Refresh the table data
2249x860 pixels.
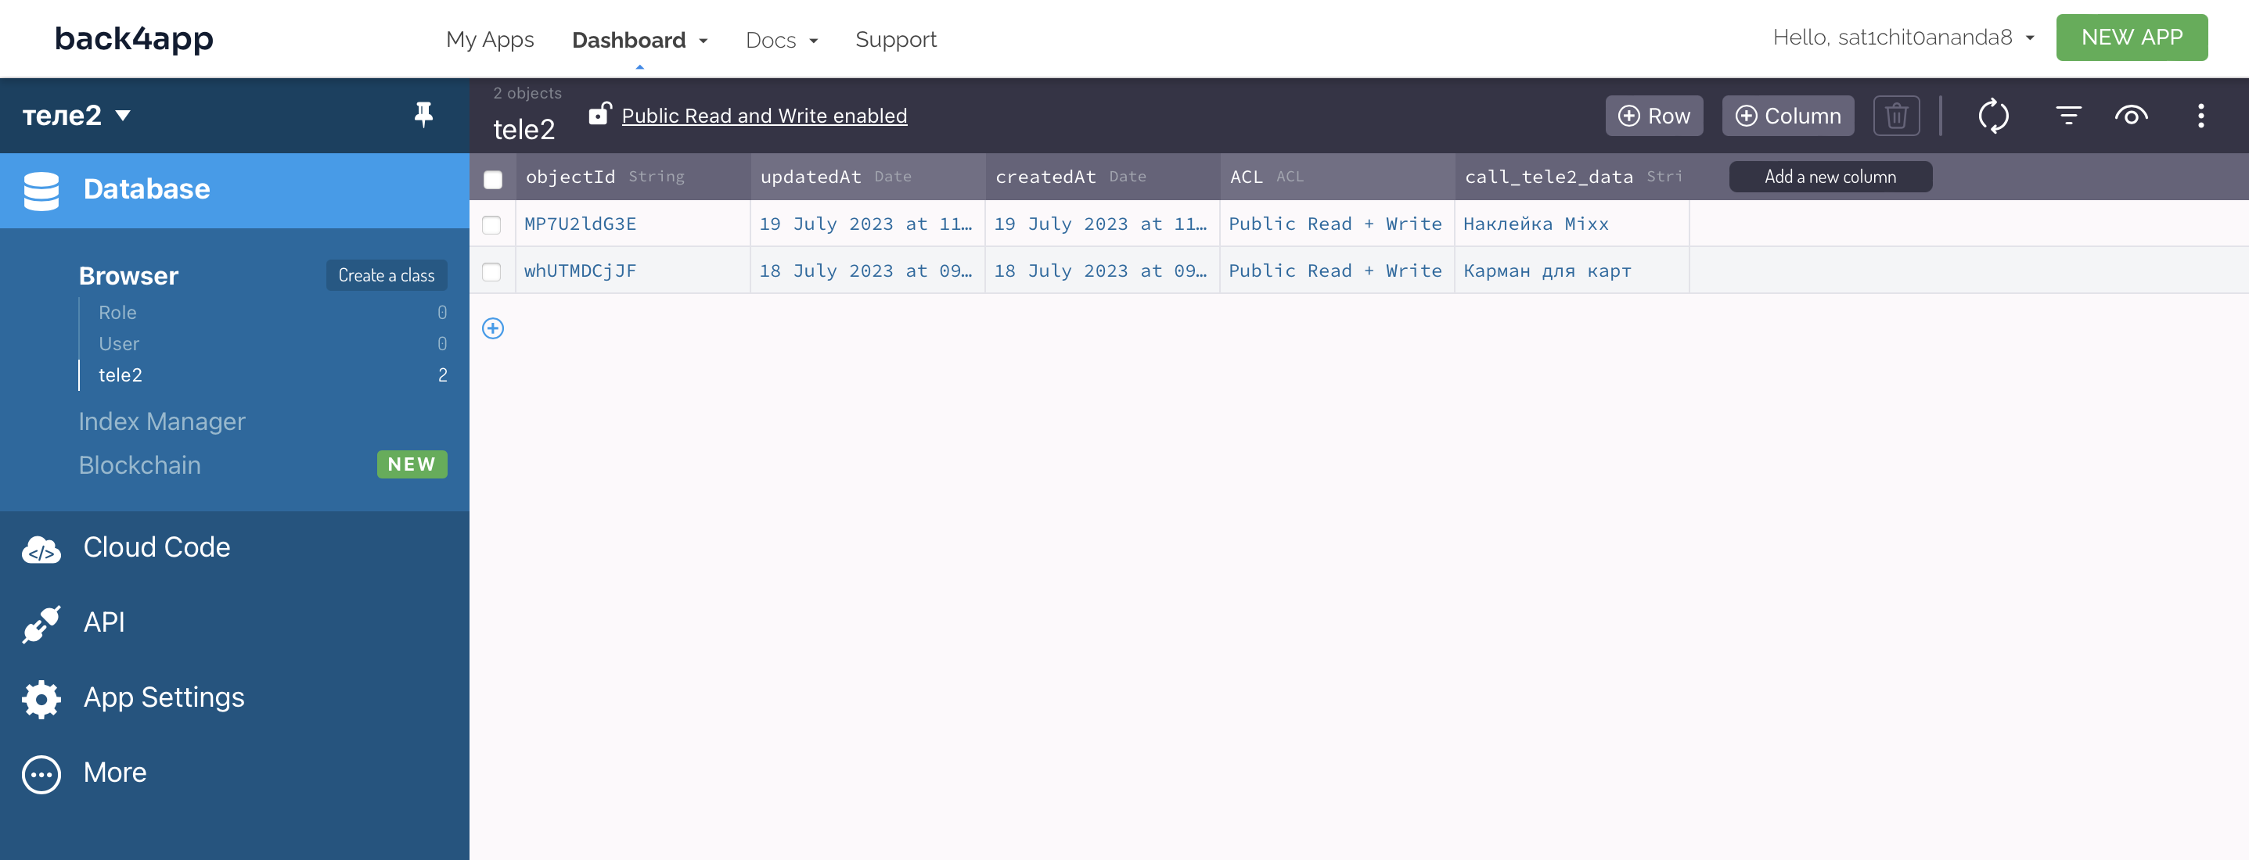tap(1993, 115)
